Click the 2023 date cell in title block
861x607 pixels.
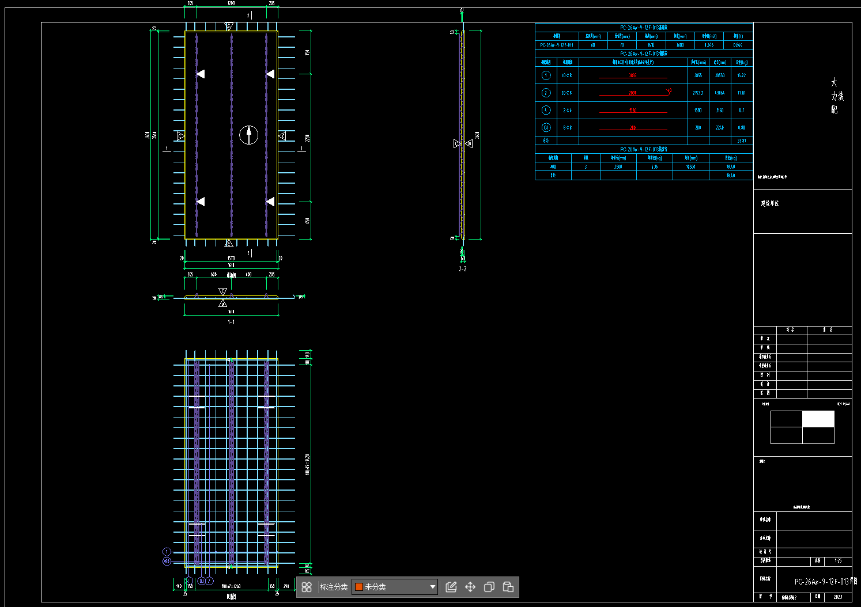pos(838,597)
